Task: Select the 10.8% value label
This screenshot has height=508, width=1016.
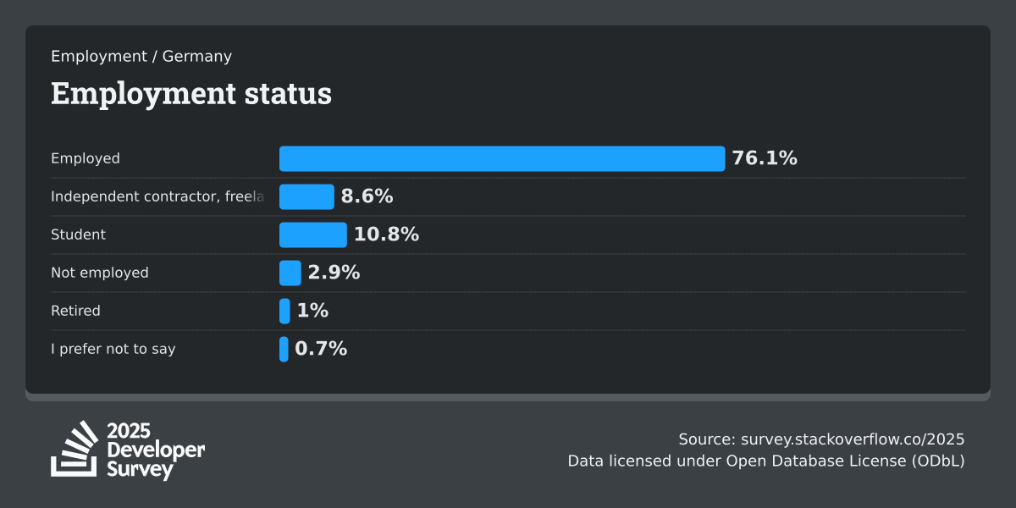Action: tap(386, 235)
